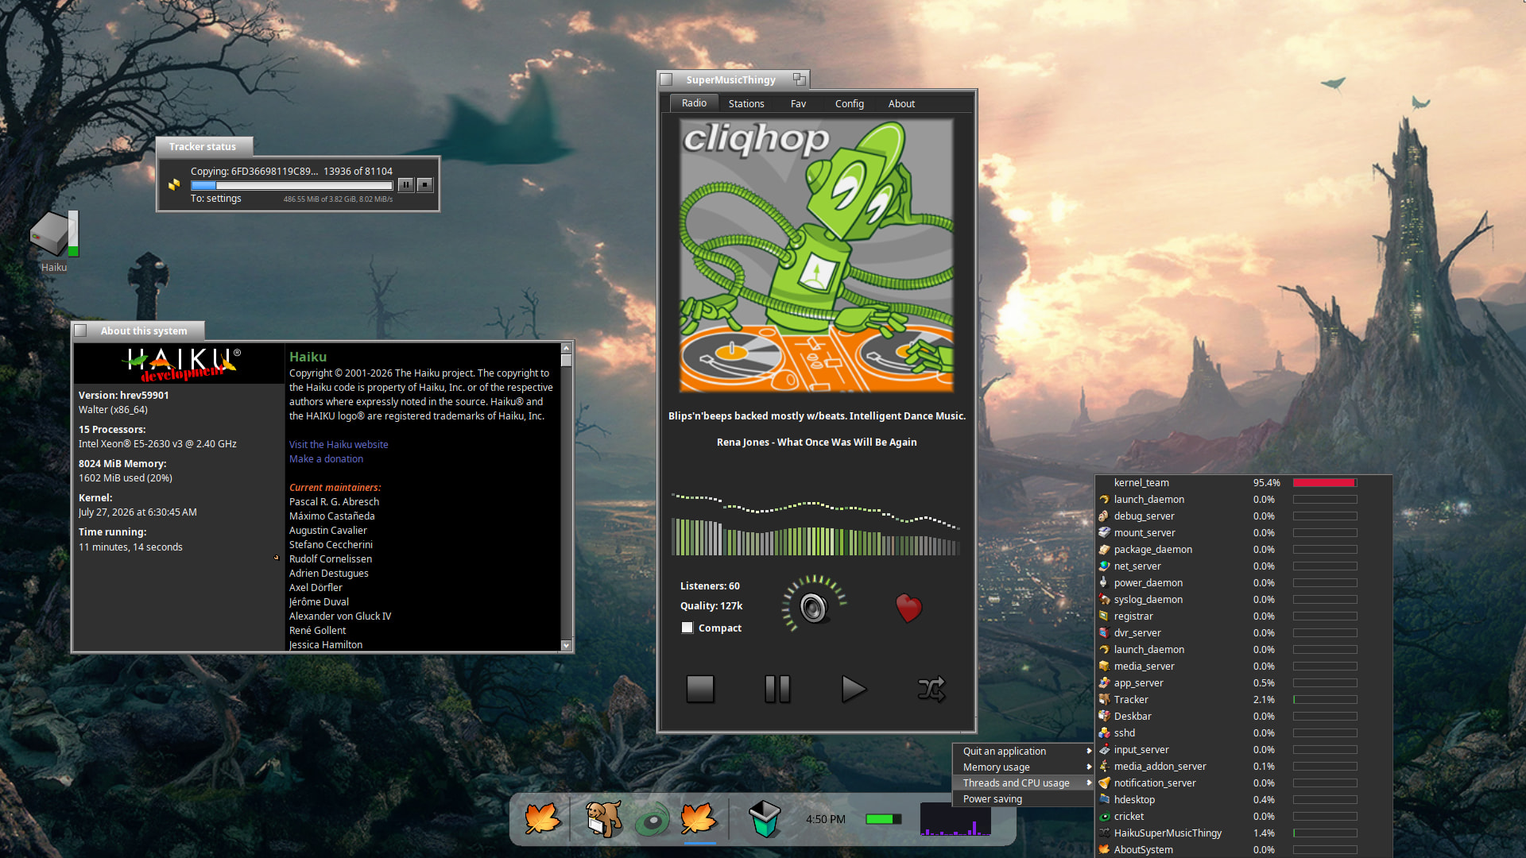The width and height of the screenshot is (1526, 858).
Task: Select Deskbar in CPU usage list
Action: click(1243, 717)
